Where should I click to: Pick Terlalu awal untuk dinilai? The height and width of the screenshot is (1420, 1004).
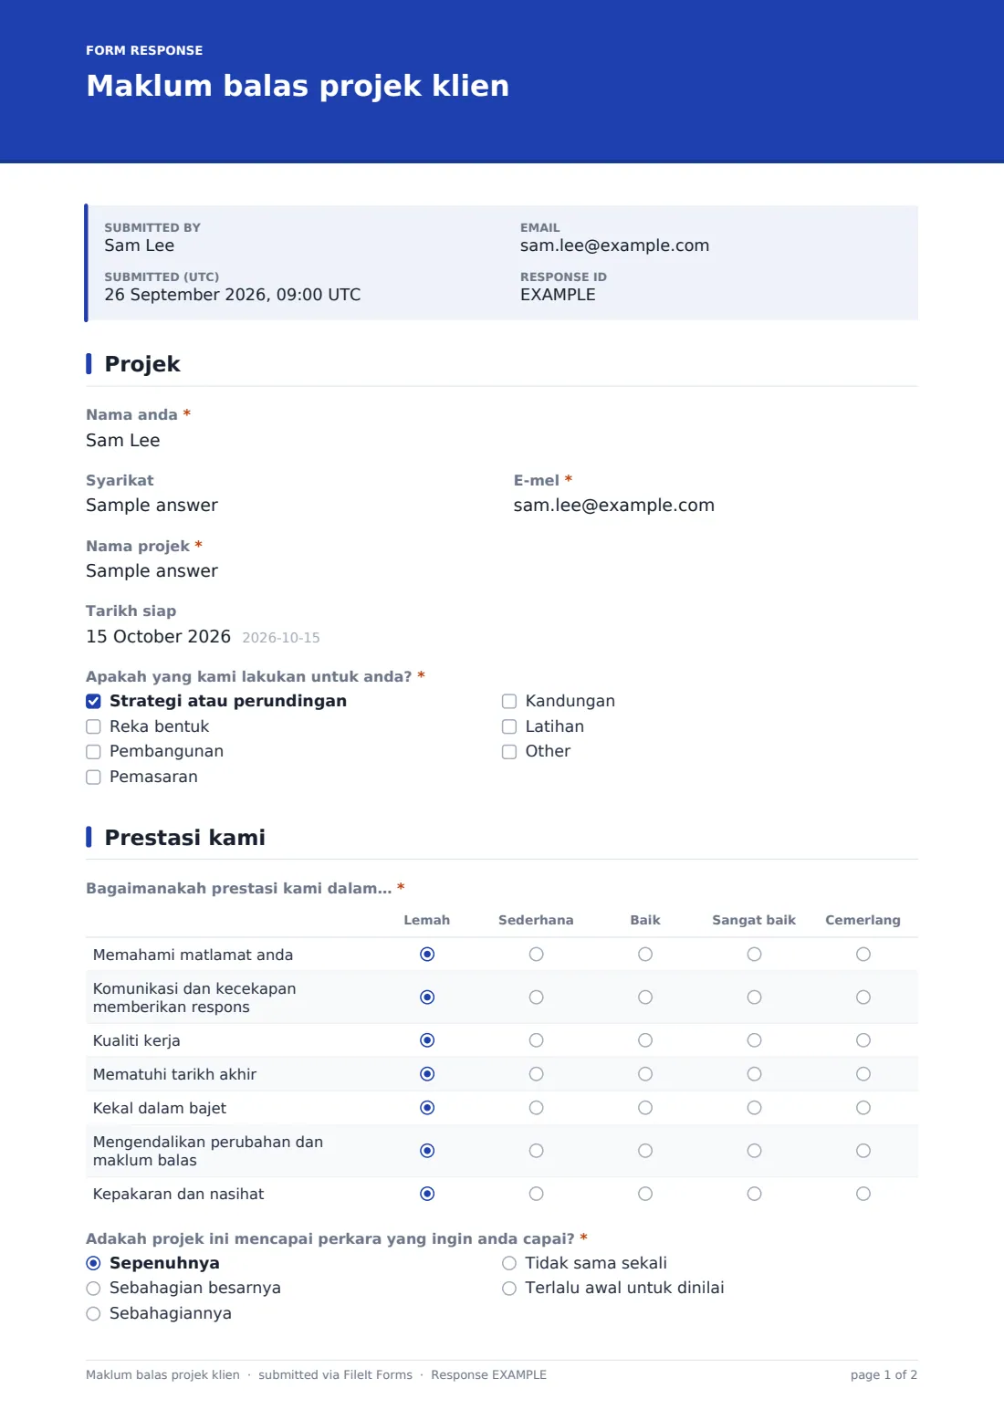tap(509, 1289)
